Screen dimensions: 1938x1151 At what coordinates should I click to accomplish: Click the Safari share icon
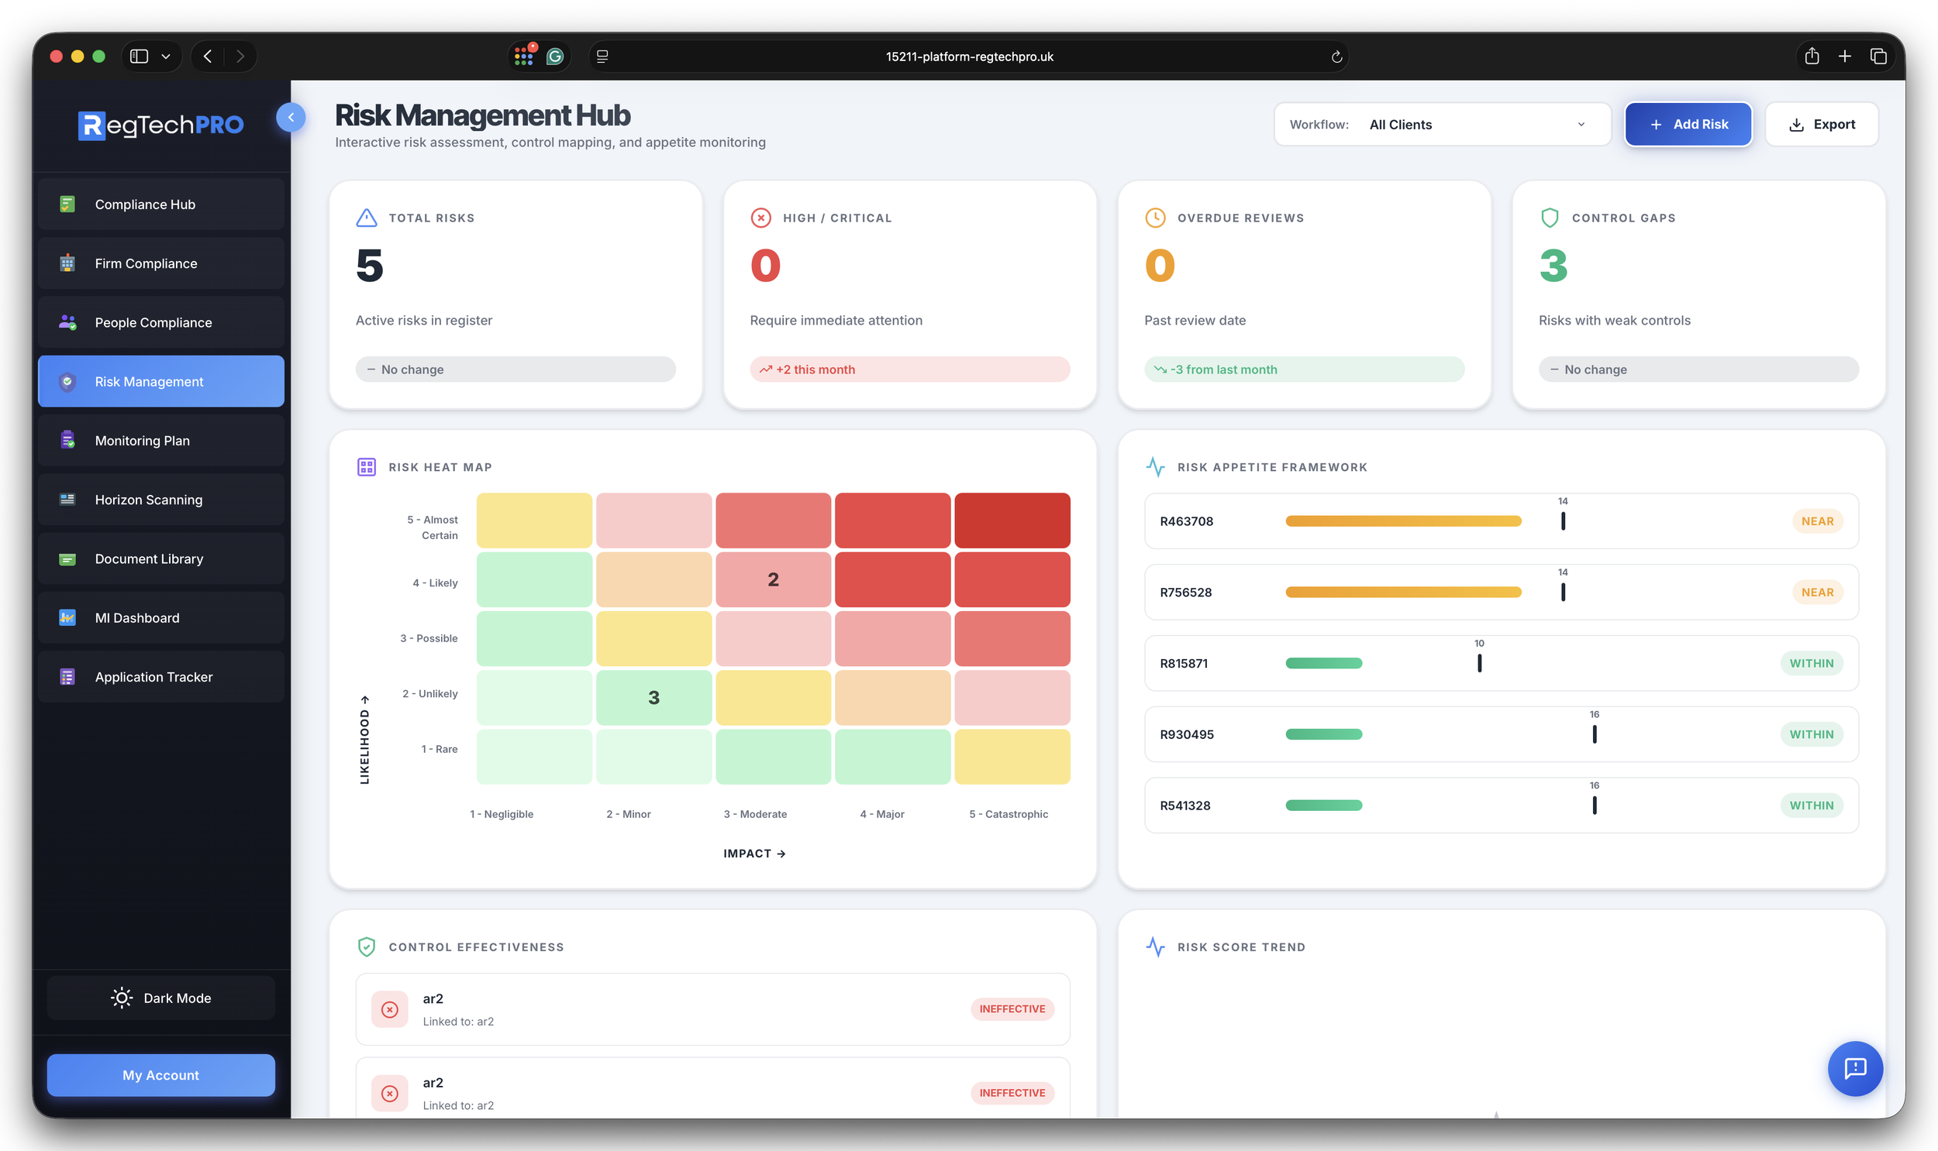click(1812, 57)
